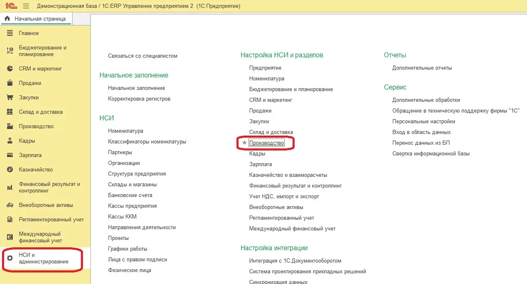Click the Международный финансовый учет euro icon

tap(10, 237)
